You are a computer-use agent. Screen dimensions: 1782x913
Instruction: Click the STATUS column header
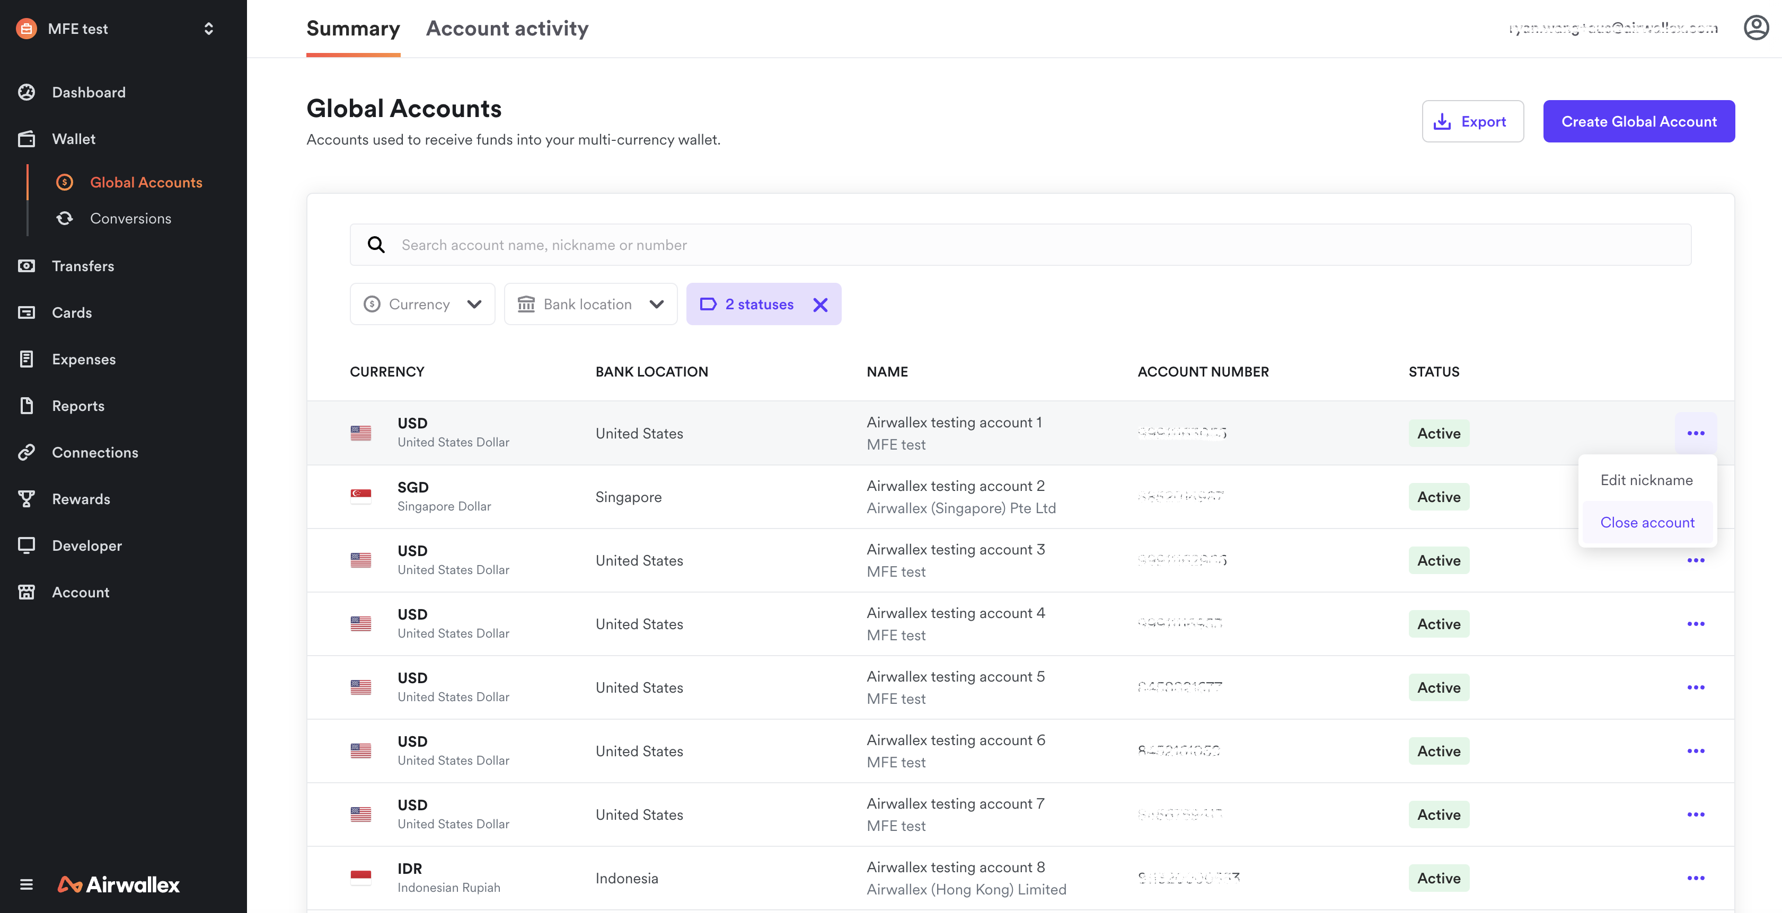coord(1434,372)
